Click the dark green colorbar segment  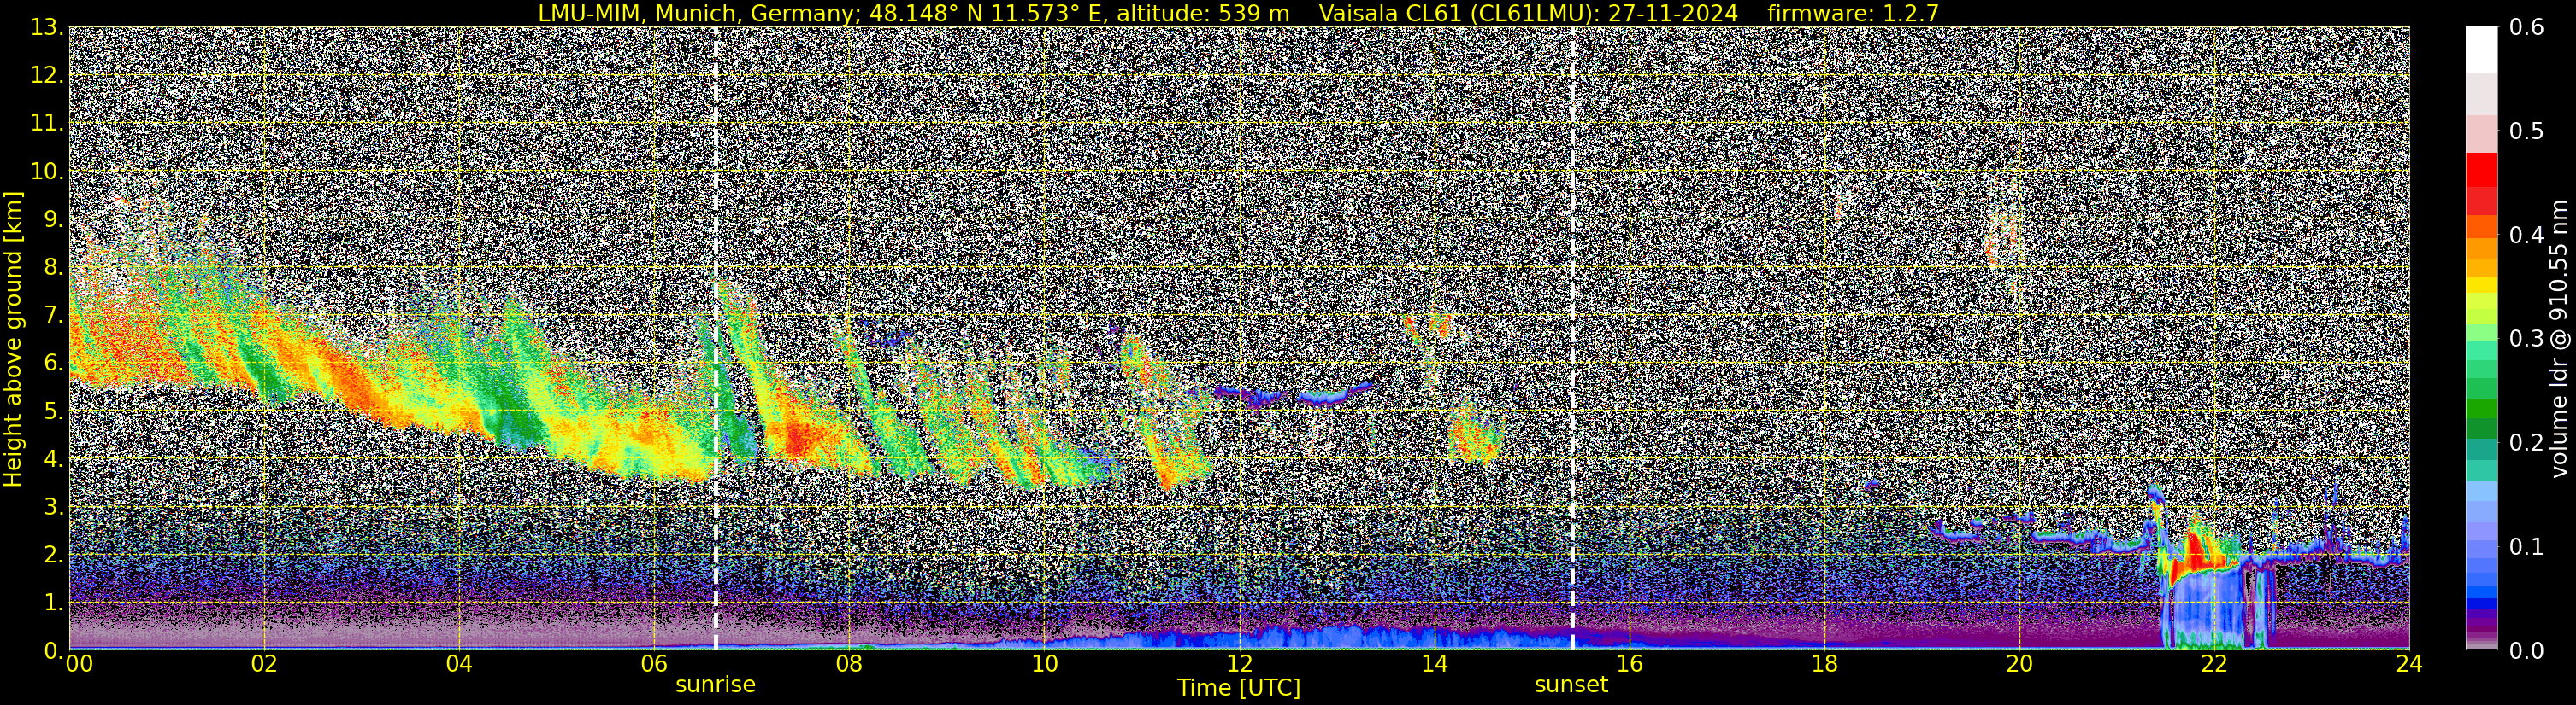2481,428
